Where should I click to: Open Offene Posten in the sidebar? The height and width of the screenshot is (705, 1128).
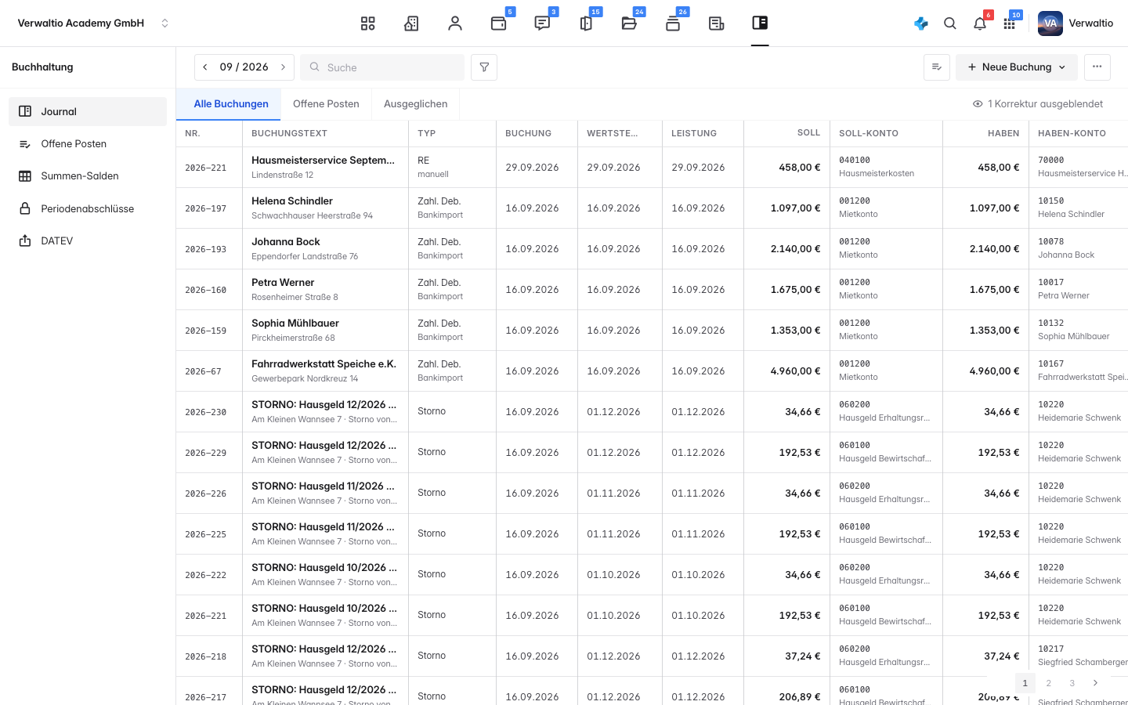[88, 144]
